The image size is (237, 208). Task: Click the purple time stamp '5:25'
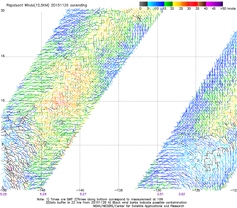[3, 194]
